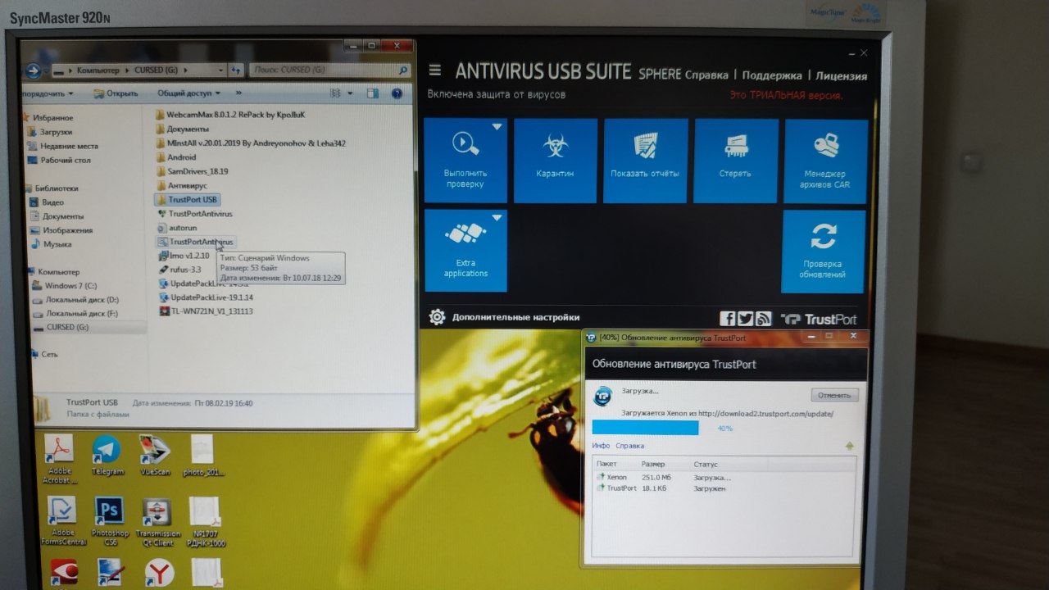Image resolution: width=1049 pixels, height=590 pixels.
Task: Select 'Локальный диск (D:)' in sidebar
Action: click(75, 300)
